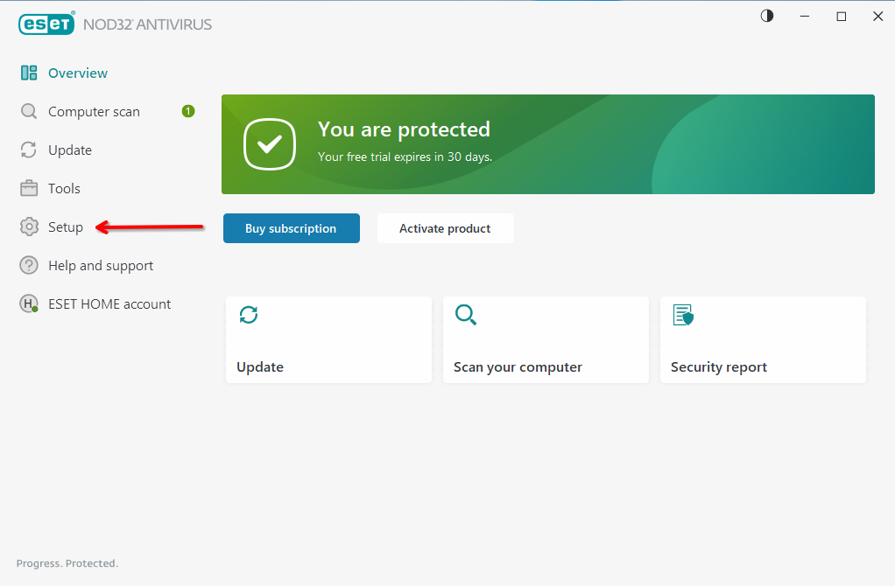Click "Your free trial expires in 30 days."
Image resolution: width=895 pixels, height=586 pixels.
pyautogui.click(x=405, y=157)
